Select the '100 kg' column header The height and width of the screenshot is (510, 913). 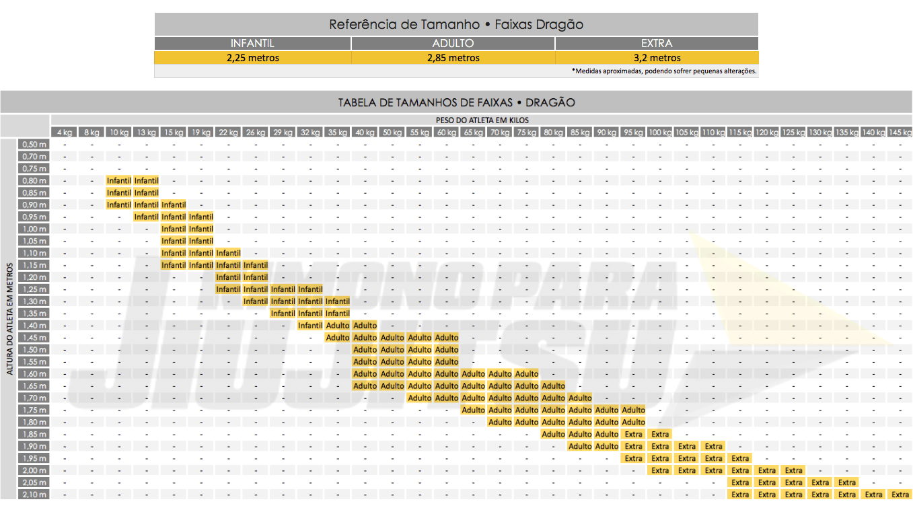[660, 133]
